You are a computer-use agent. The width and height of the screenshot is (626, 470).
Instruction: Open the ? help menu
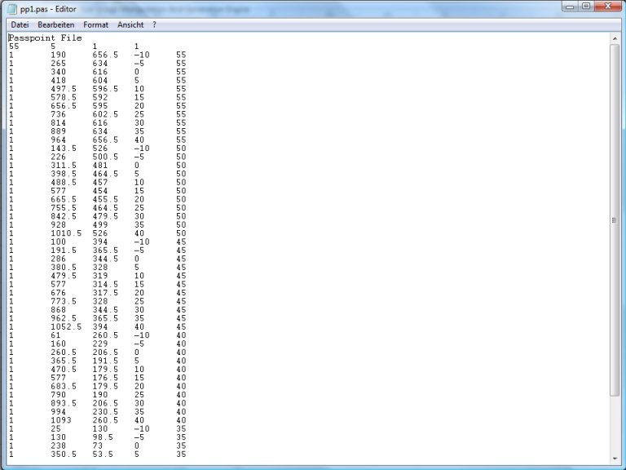click(x=154, y=25)
